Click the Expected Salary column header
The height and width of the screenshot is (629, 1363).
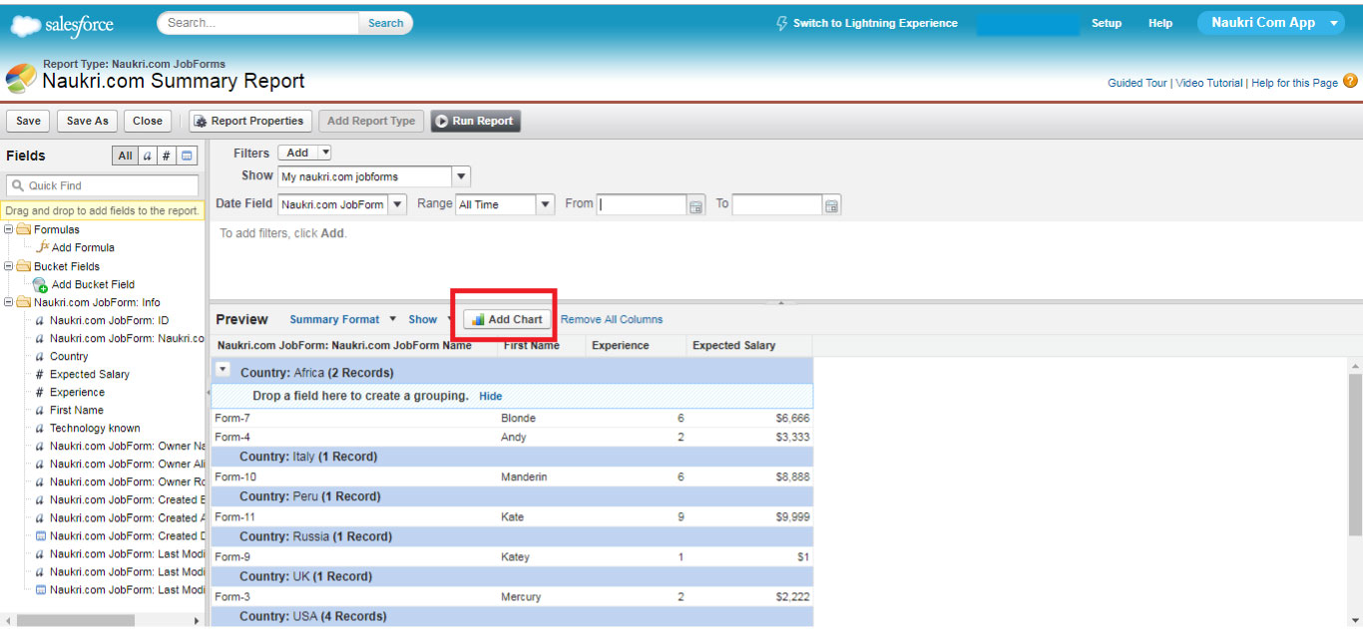pyautogui.click(x=748, y=346)
